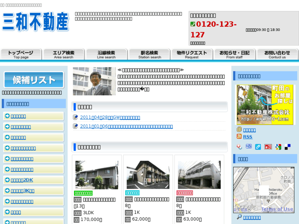Click the yellow document list icon above RSS
This screenshot has width=299, height=224.
[239, 129]
